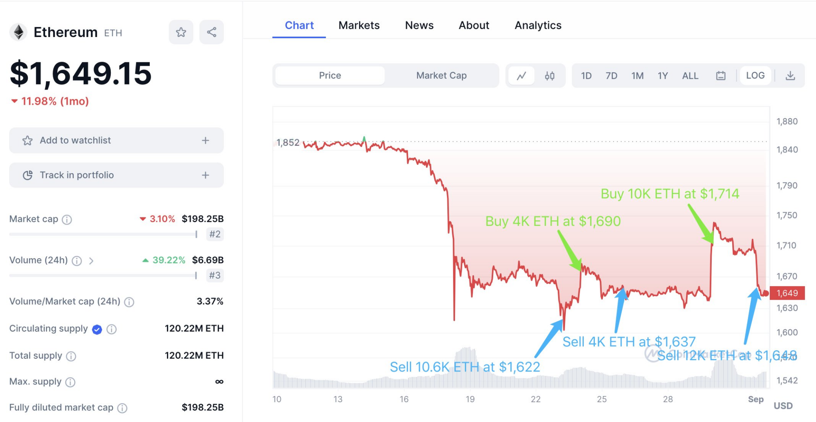Select the Price view toggle
Image resolution: width=816 pixels, height=422 pixels.
coord(329,75)
